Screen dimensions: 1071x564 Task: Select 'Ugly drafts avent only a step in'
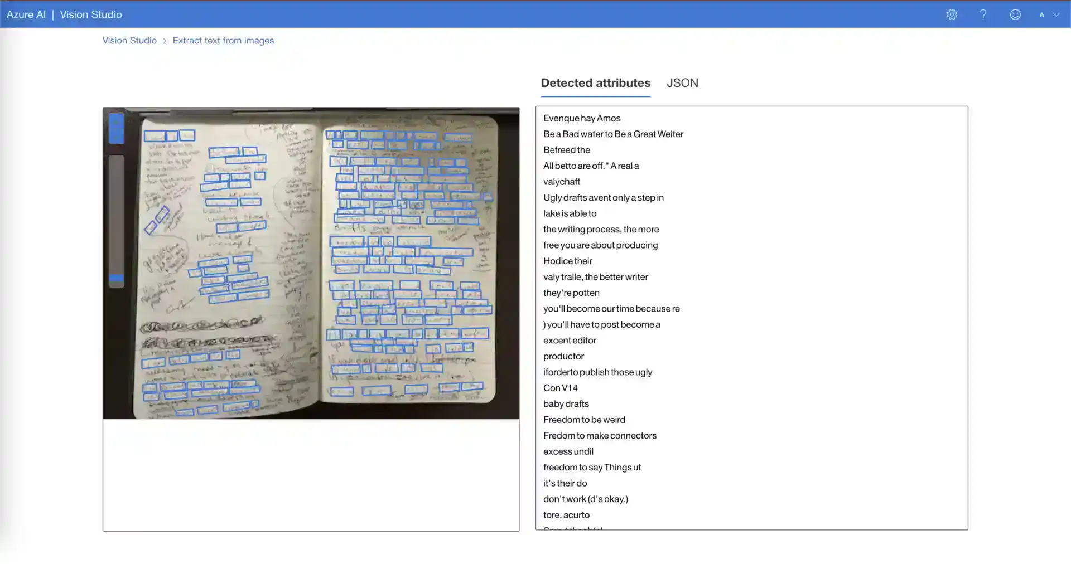603,198
